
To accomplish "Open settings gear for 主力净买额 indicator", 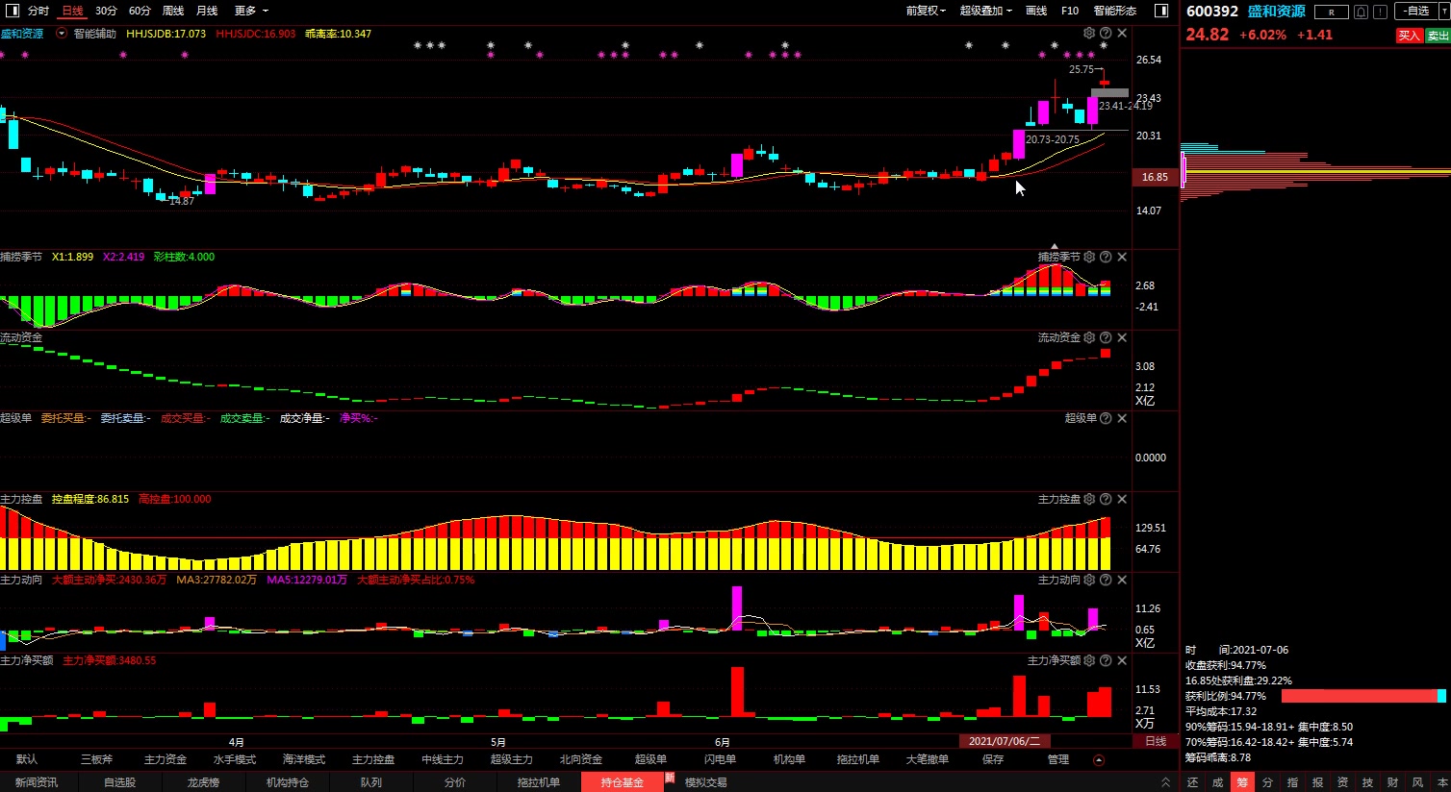I will pyautogui.click(x=1089, y=660).
